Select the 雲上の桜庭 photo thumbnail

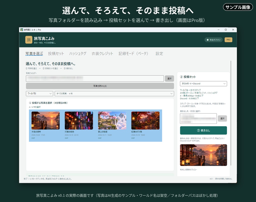(112, 121)
